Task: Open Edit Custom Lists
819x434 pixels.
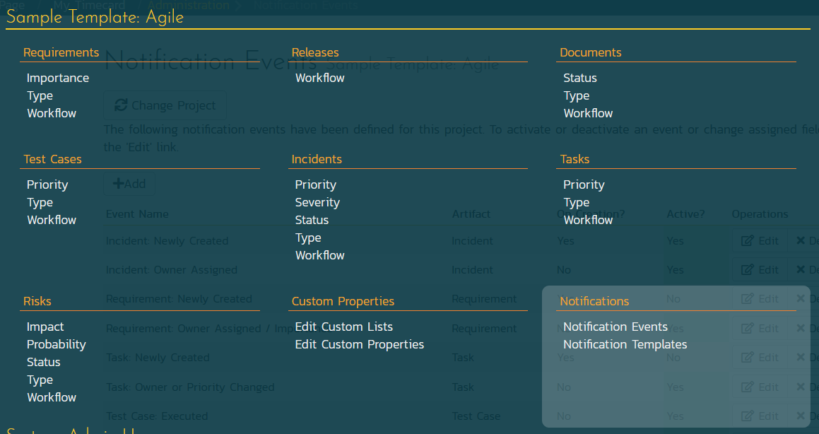Action: 343,327
